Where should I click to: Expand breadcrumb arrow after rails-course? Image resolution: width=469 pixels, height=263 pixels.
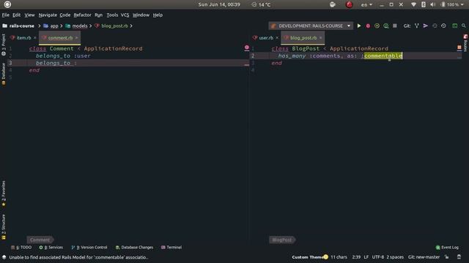pos(39,26)
